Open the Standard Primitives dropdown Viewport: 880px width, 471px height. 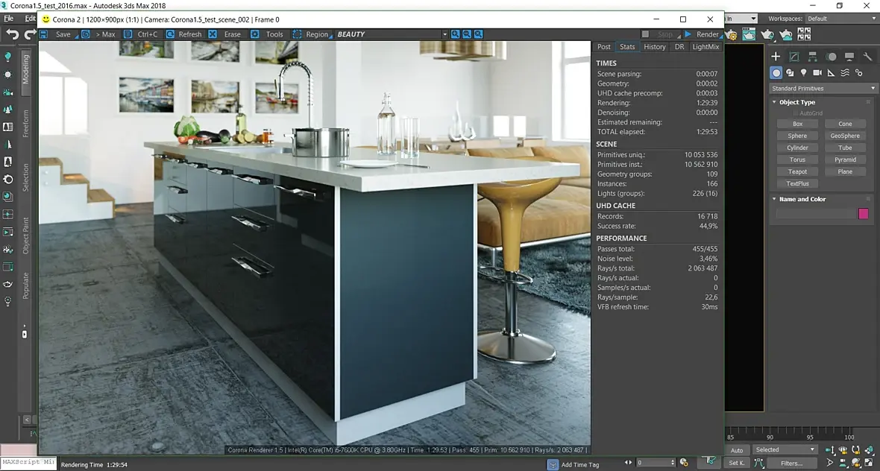tap(823, 89)
